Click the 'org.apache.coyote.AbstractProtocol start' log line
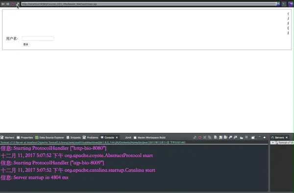This screenshot has width=294, height=193. click(x=109, y=155)
